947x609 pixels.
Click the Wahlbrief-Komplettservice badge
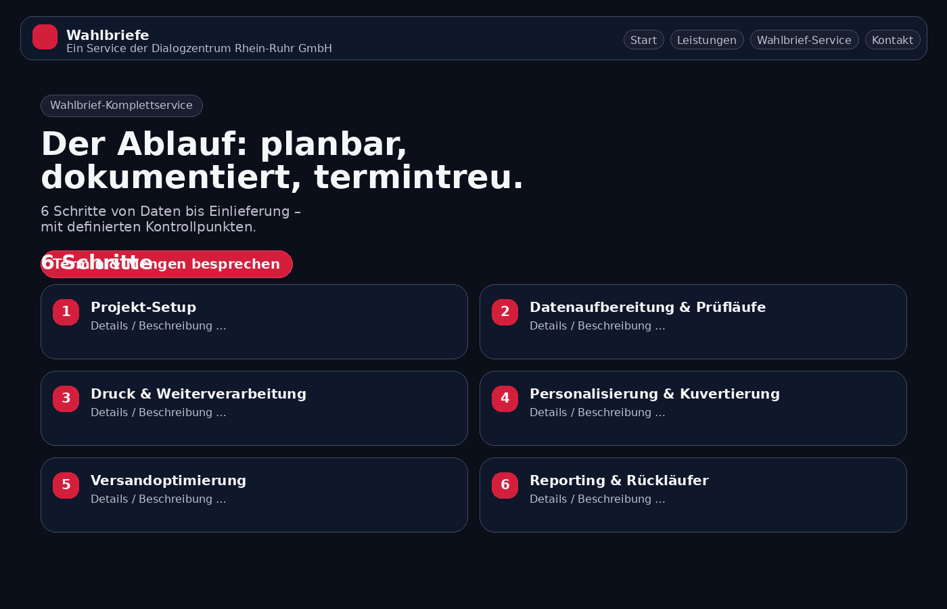click(122, 106)
